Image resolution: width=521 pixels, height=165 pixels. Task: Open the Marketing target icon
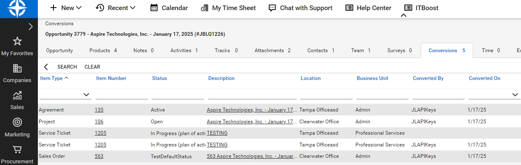tap(17, 122)
